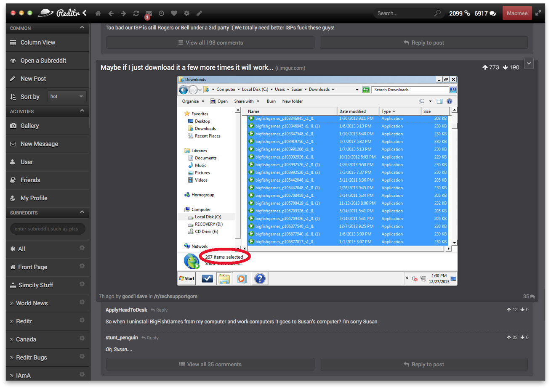Screen dimensions: 551x389
Task: Expand the post options chevron menu
Action: [x=529, y=63]
